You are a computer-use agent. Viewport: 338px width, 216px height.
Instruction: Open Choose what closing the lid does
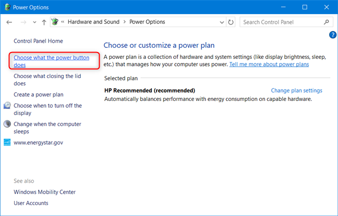(47, 80)
